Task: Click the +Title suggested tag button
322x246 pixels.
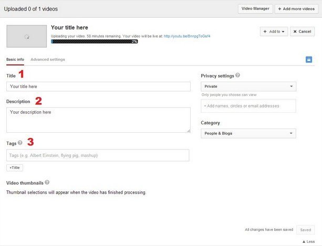Action: point(15,168)
